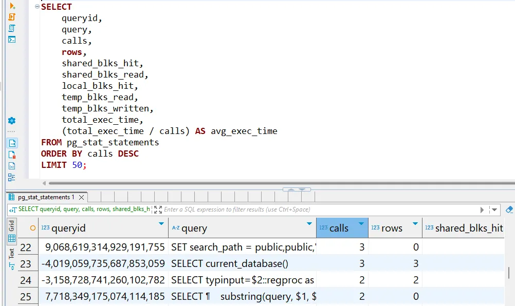Show the server output log panel icon
Viewport: 515px width, 306px height.
click(12, 155)
